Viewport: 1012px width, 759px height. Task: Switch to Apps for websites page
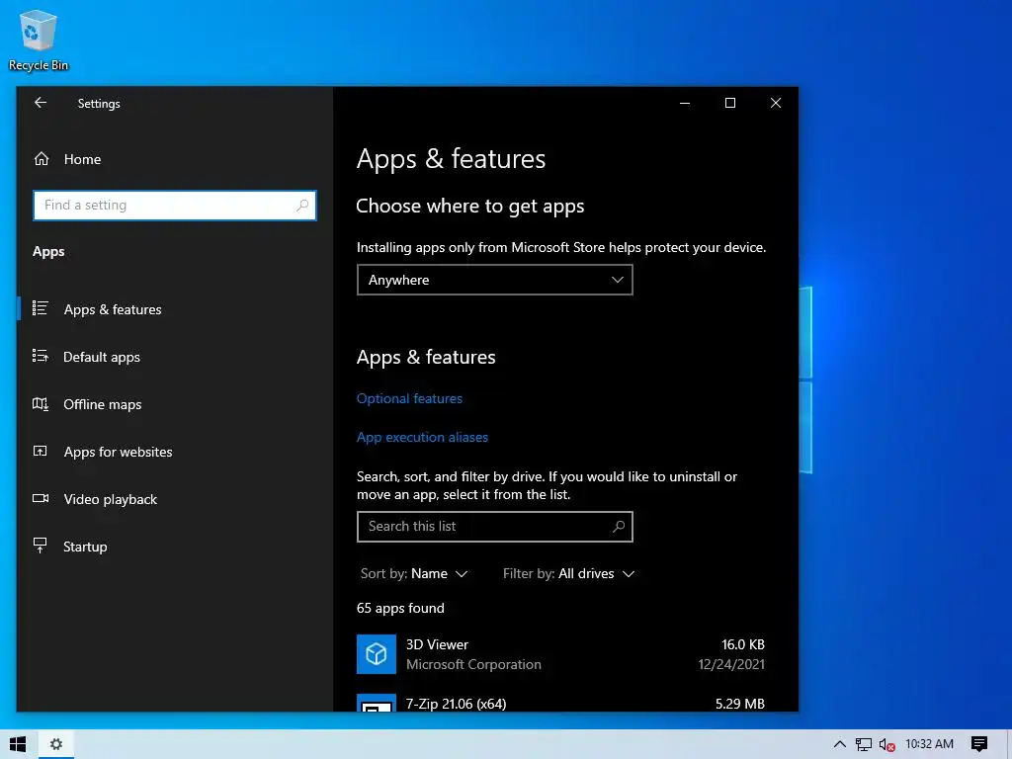(175, 451)
